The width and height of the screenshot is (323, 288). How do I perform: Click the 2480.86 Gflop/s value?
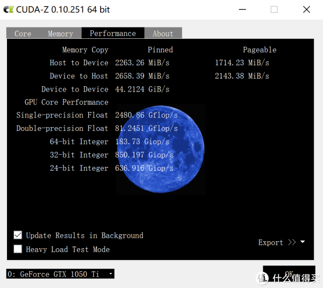tap(146, 115)
